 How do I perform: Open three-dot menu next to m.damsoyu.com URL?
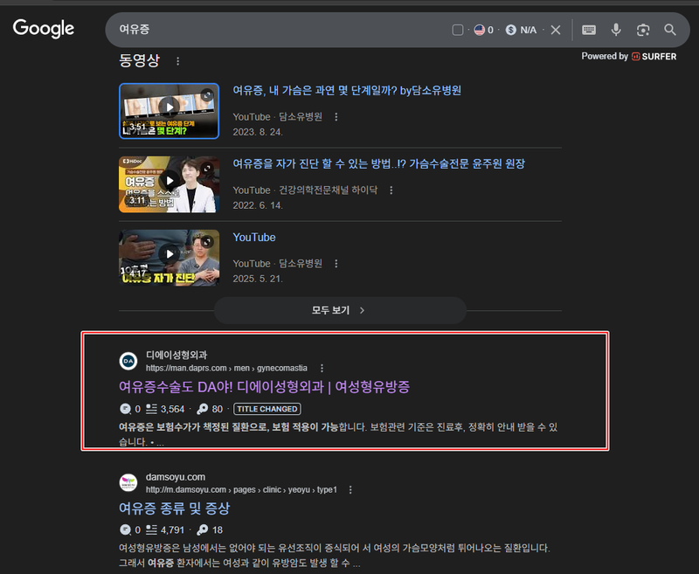350,490
